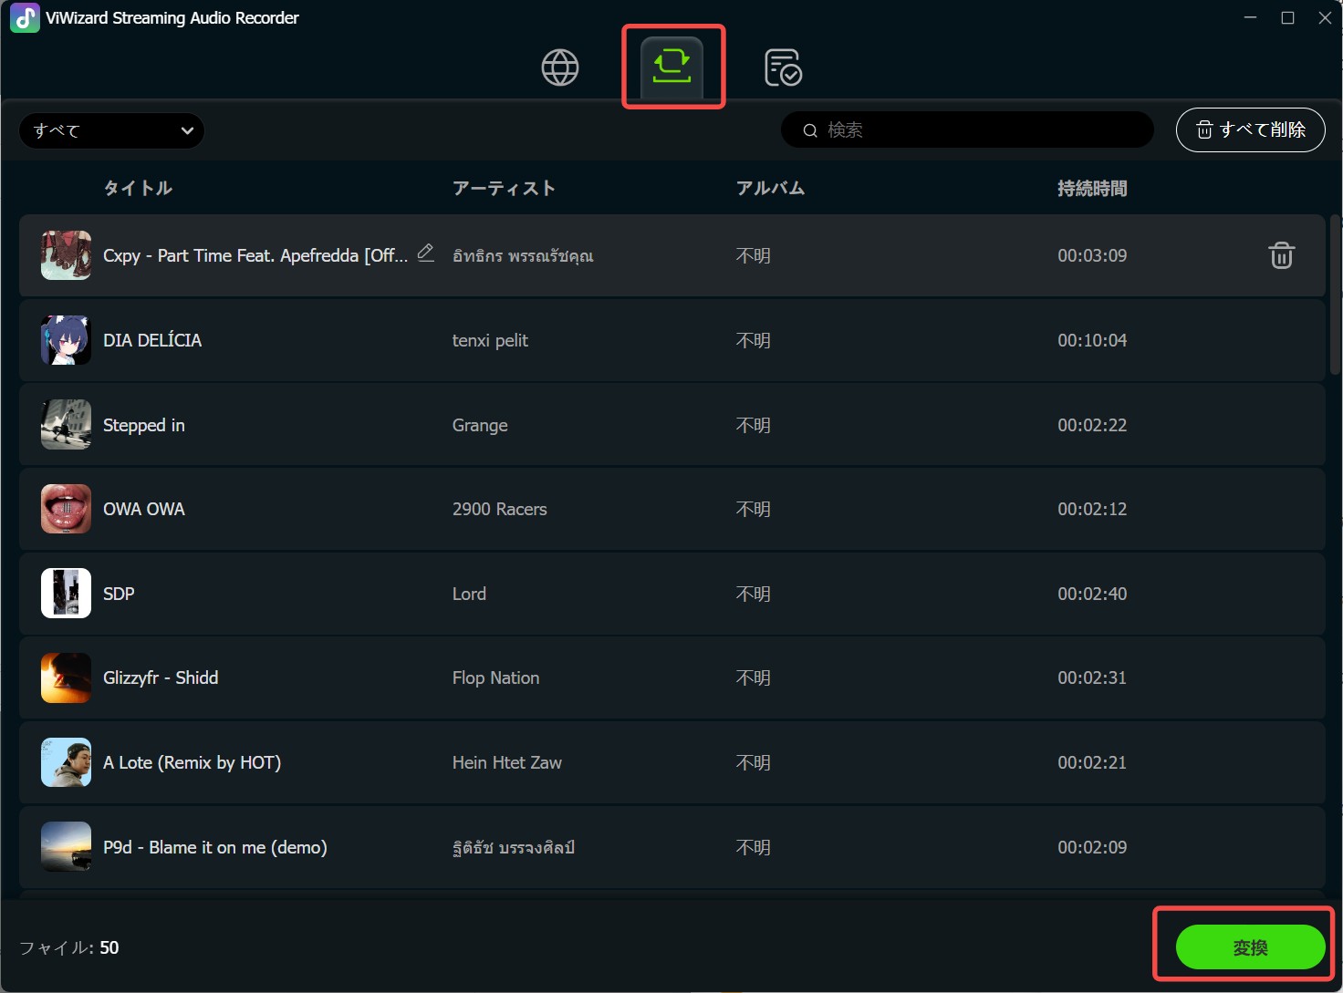Expand the すべて filter dropdown
This screenshot has height=993, width=1343.
tap(111, 130)
